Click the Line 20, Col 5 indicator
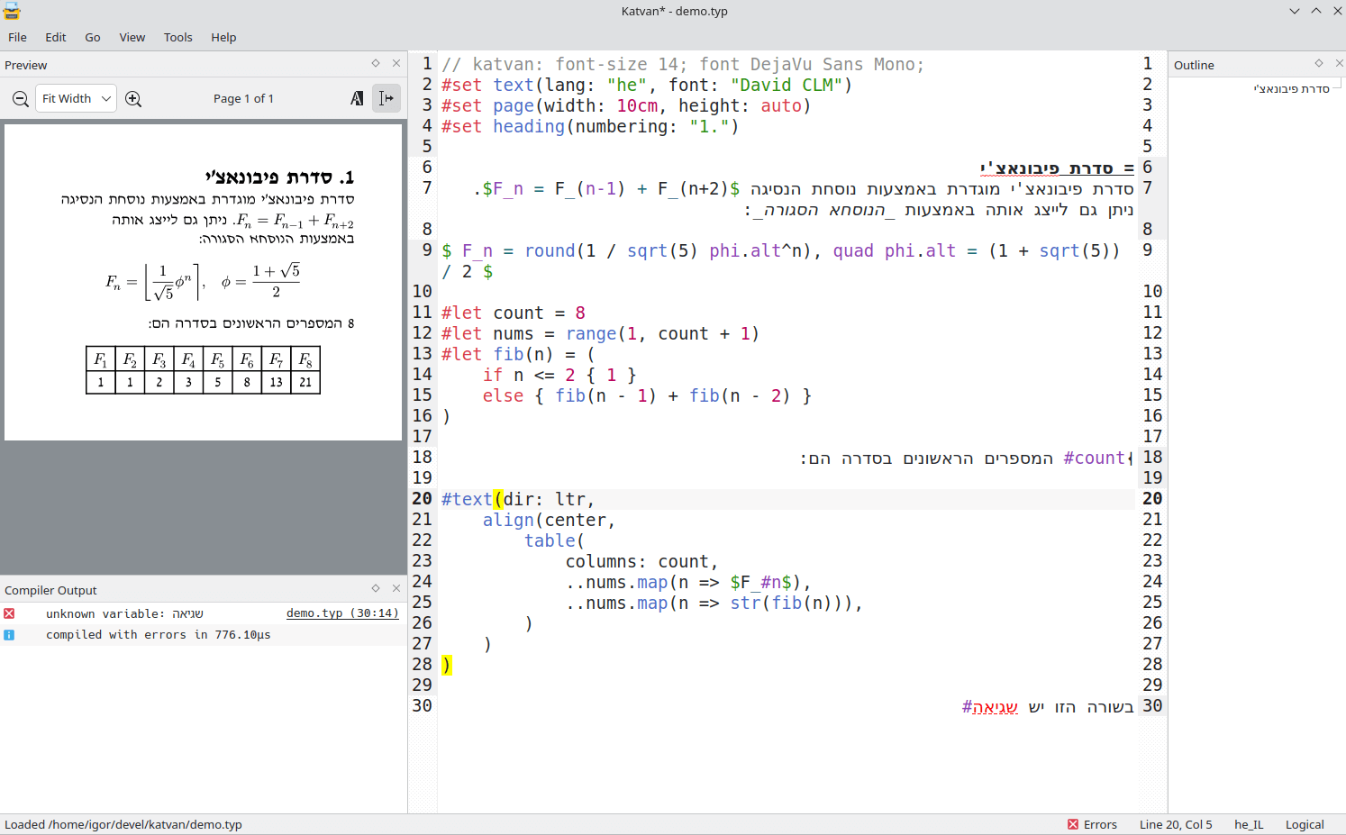 coord(1176,824)
